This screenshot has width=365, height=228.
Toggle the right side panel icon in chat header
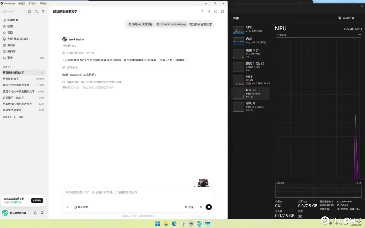[x=222, y=11]
